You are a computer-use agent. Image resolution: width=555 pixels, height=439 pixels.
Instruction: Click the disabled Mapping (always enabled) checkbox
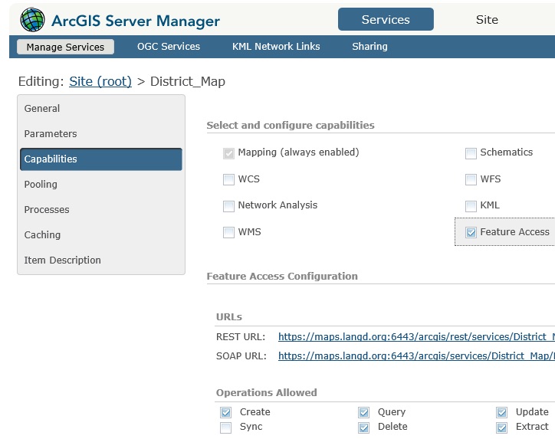click(x=228, y=153)
